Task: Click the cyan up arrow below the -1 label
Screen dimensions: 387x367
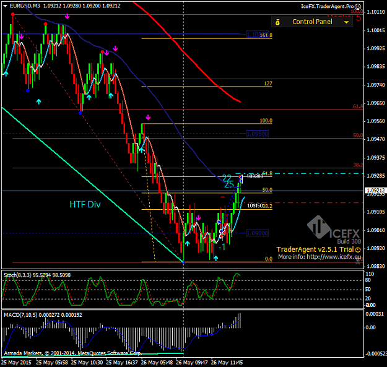Action: [215, 258]
